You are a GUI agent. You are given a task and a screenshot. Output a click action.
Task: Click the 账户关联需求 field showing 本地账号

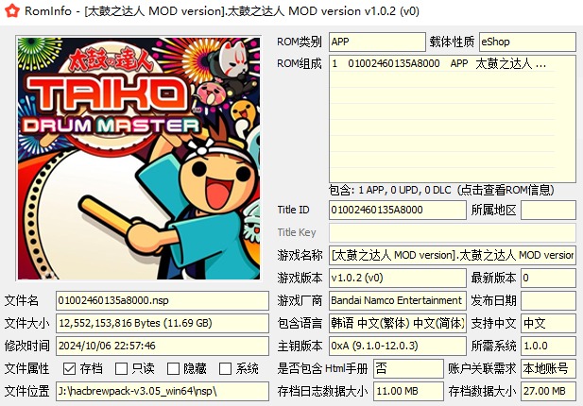[x=548, y=368]
